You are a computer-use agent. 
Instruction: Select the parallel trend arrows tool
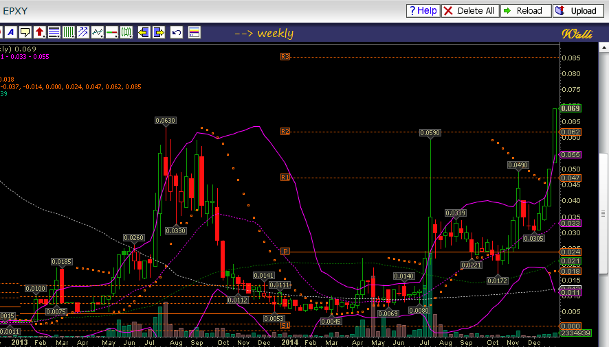click(x=82, y=32)
